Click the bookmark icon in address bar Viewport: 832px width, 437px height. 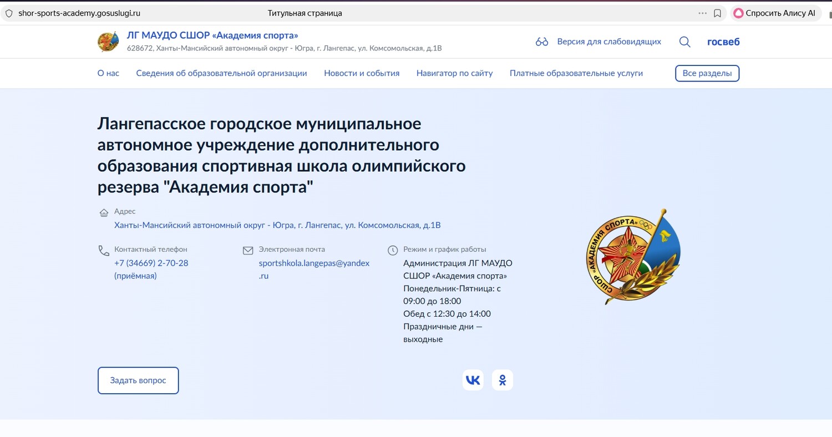point(717,13)
